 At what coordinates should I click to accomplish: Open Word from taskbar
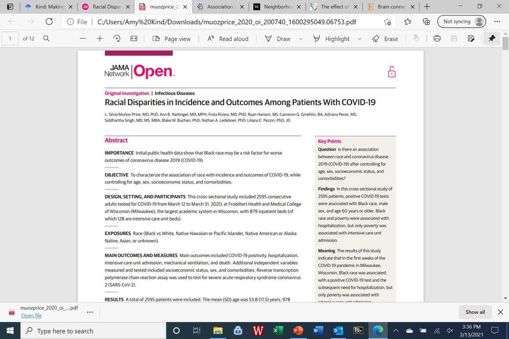[x=318, y=331]
